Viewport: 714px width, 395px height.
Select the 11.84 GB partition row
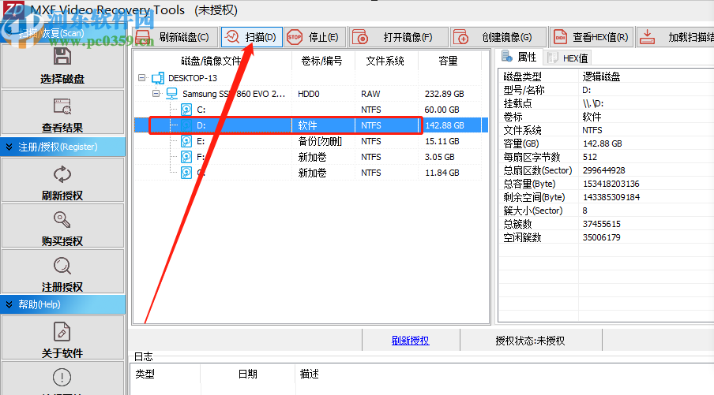coord(308,173)
